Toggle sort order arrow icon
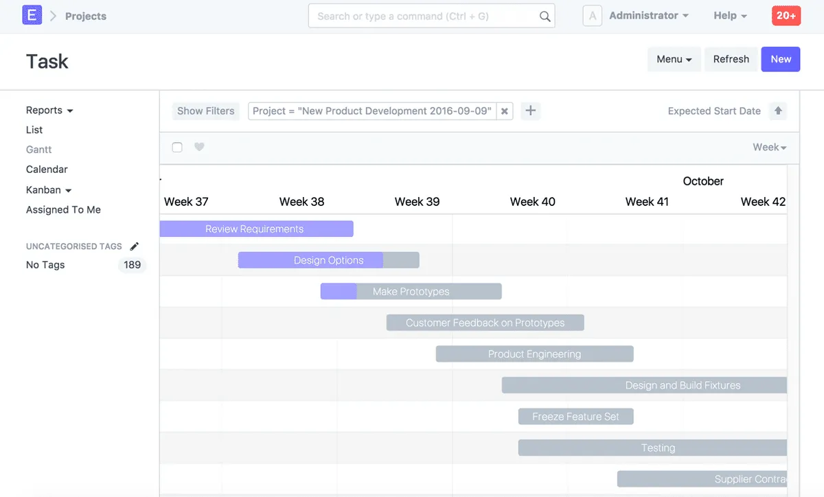The width and height of the screenshot is (824, 497). (x=777, y=111)
